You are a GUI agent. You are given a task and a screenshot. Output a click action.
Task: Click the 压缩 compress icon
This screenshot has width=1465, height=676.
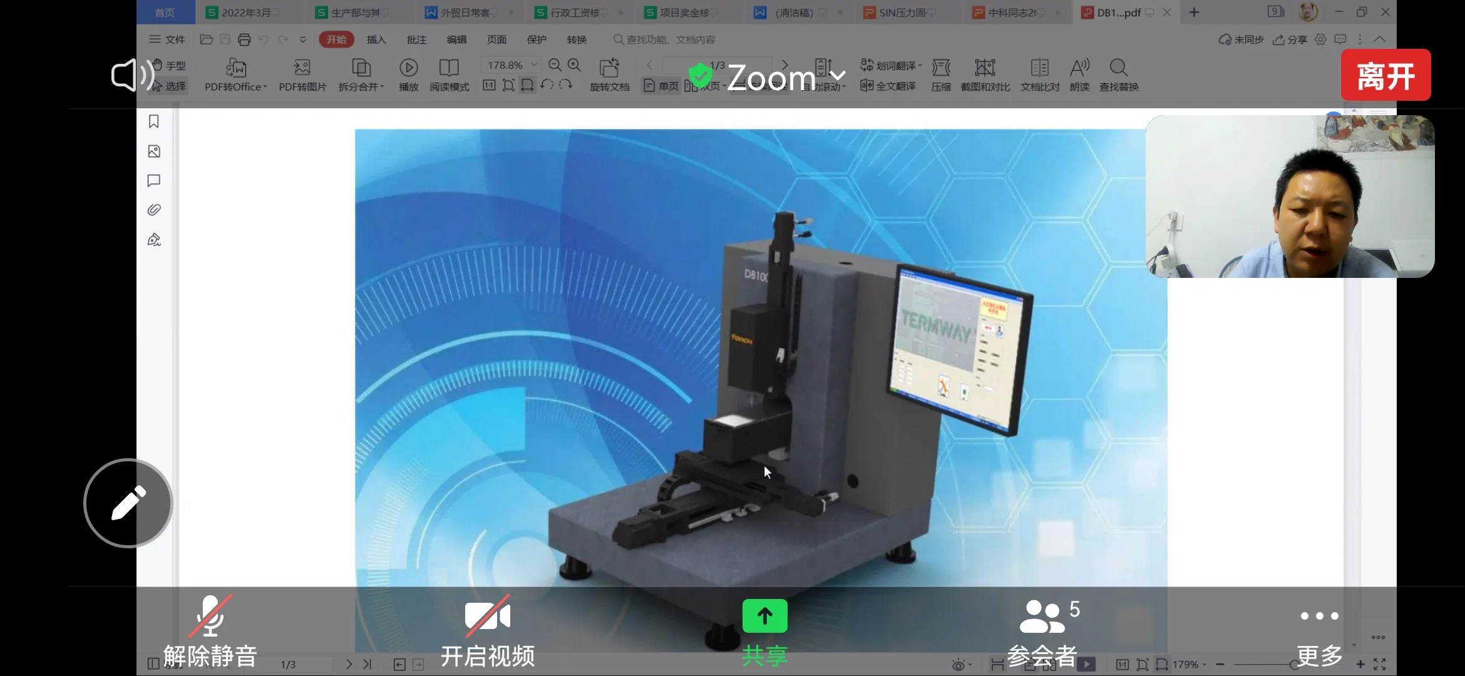941,75
